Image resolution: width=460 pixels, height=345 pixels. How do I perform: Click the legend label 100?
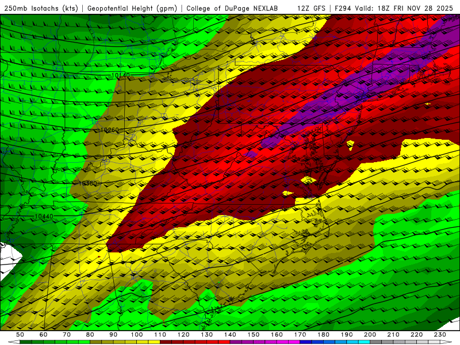pyautogui.click(x=137, y=335)
